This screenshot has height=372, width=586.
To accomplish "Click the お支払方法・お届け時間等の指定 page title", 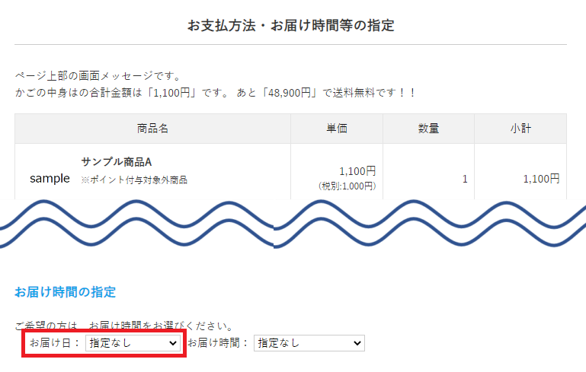I will (x=290, y=26).
